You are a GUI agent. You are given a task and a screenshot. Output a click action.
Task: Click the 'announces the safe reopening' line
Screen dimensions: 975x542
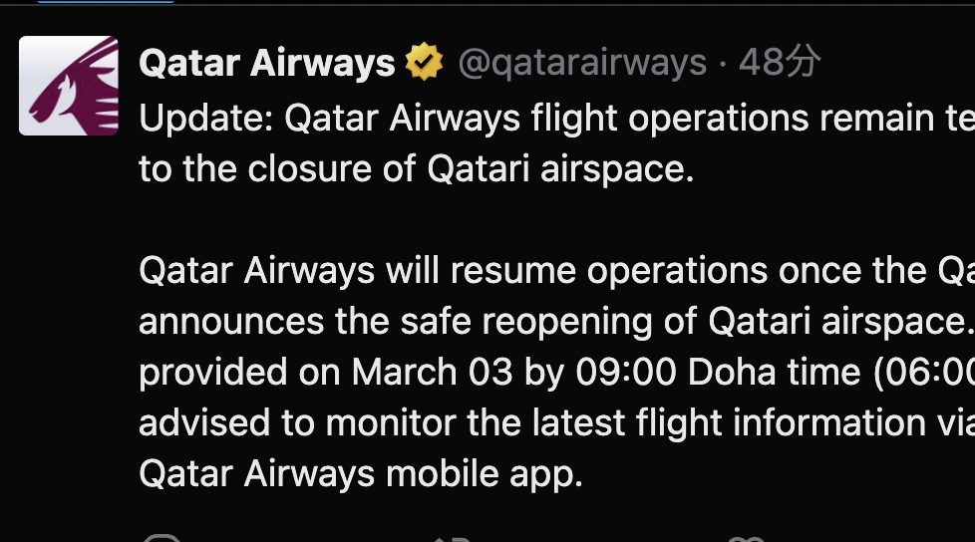tap(556, 321)
